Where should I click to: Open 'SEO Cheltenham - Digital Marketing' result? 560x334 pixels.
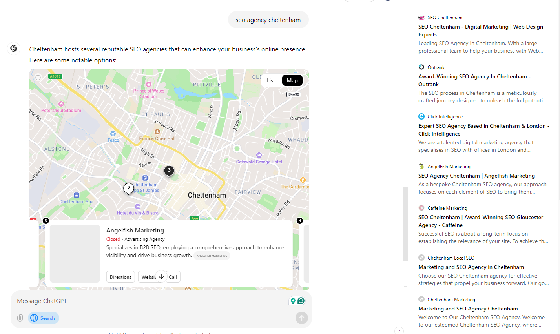click(481, 31)
